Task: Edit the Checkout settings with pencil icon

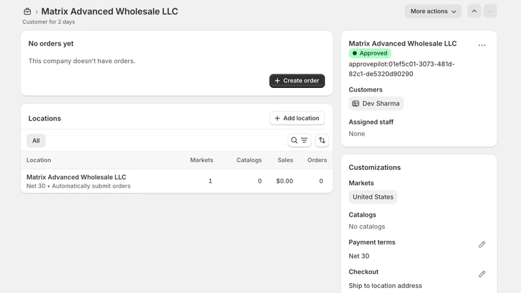Action: [x=482, y=274]
